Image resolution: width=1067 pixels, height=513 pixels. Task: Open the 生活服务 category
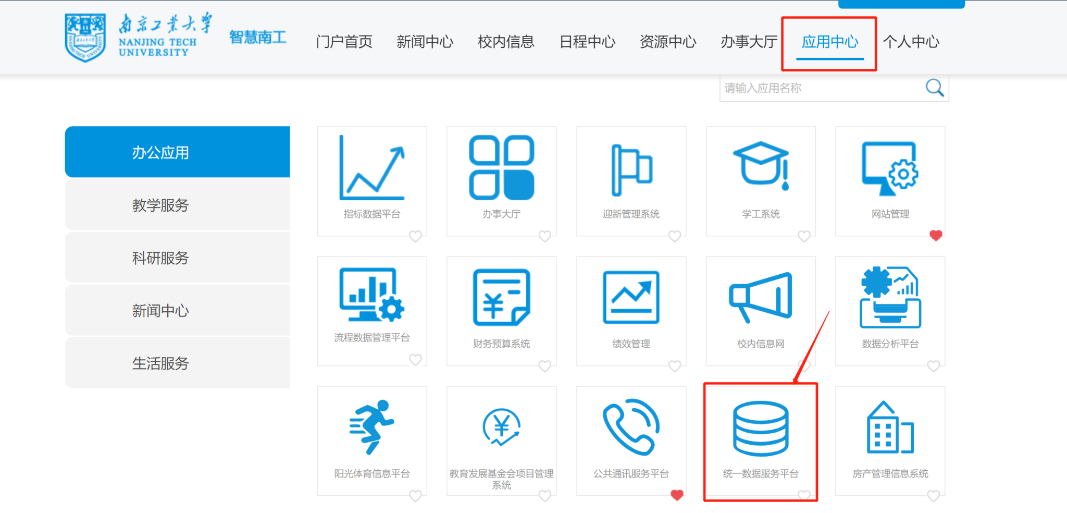click(177, 363)
